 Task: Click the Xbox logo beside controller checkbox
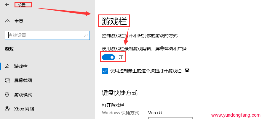(x=187, y=71)
